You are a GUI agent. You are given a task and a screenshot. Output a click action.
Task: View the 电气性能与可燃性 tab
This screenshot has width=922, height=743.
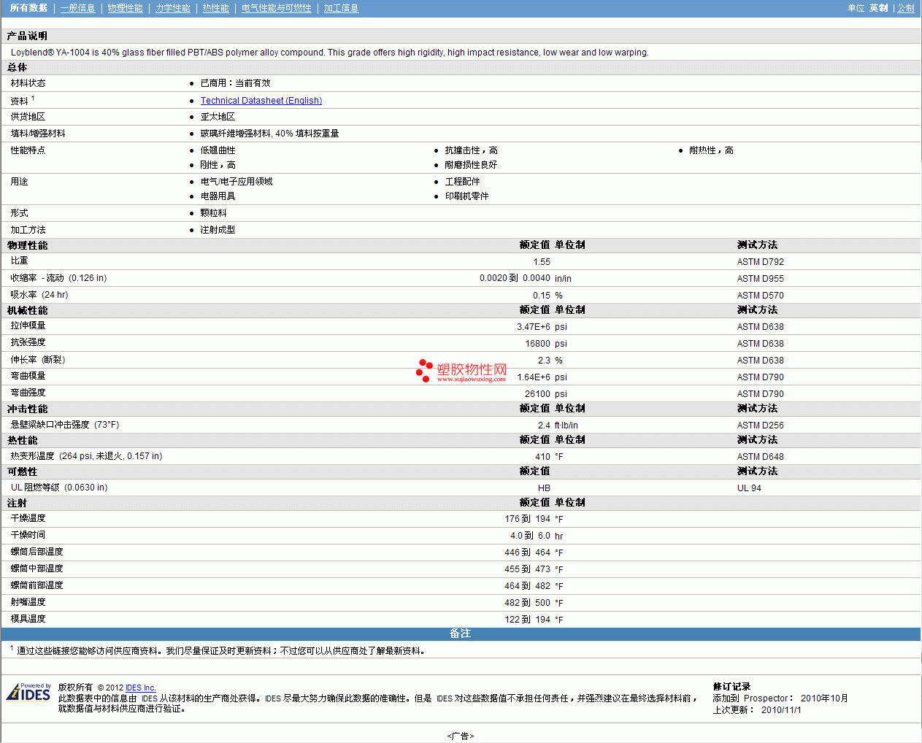tap(276, 8)
